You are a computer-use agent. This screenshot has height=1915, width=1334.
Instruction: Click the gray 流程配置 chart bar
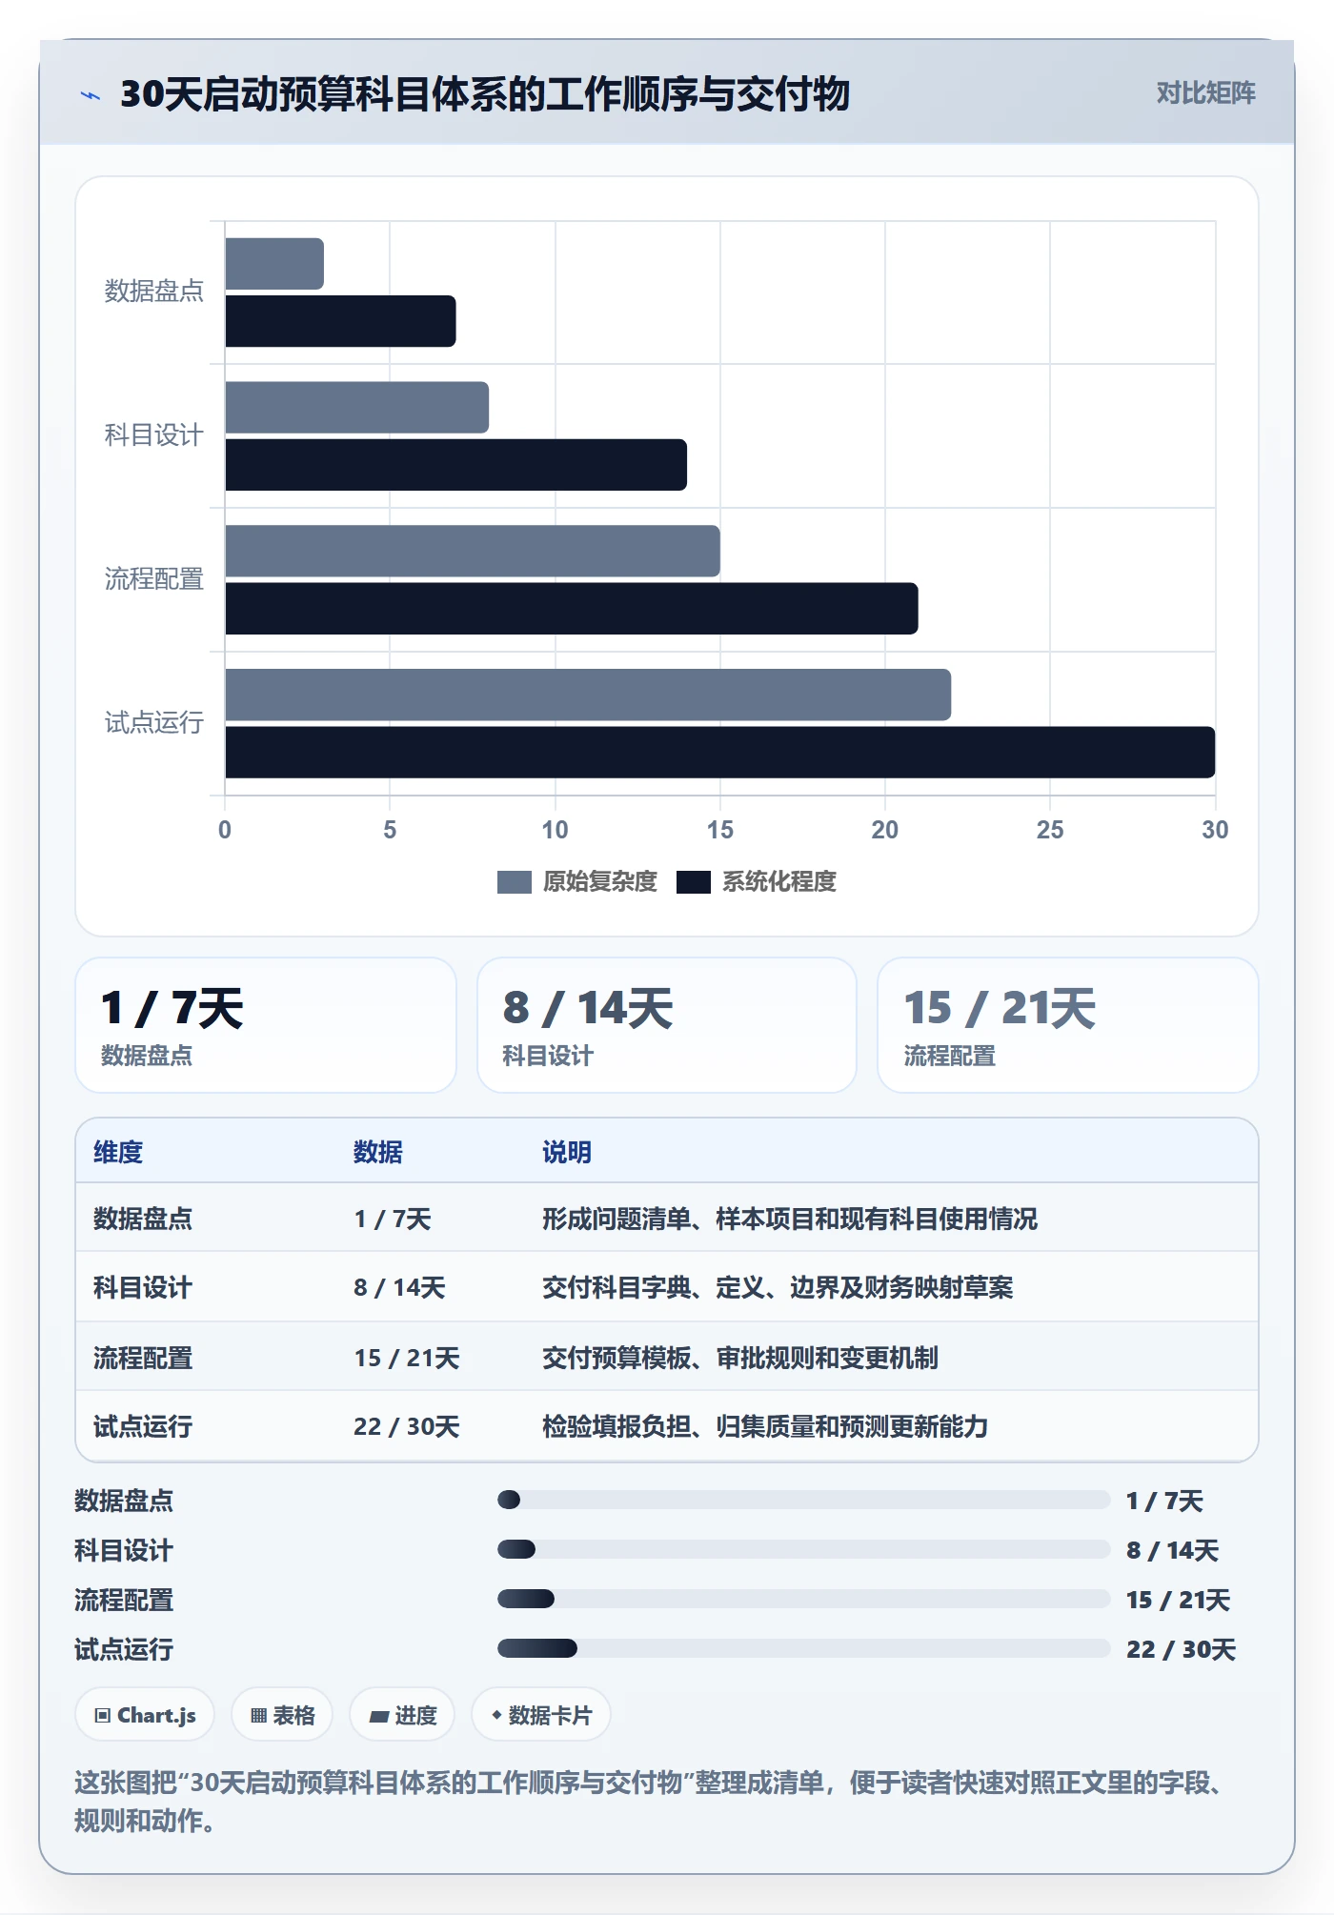[473, 552]
